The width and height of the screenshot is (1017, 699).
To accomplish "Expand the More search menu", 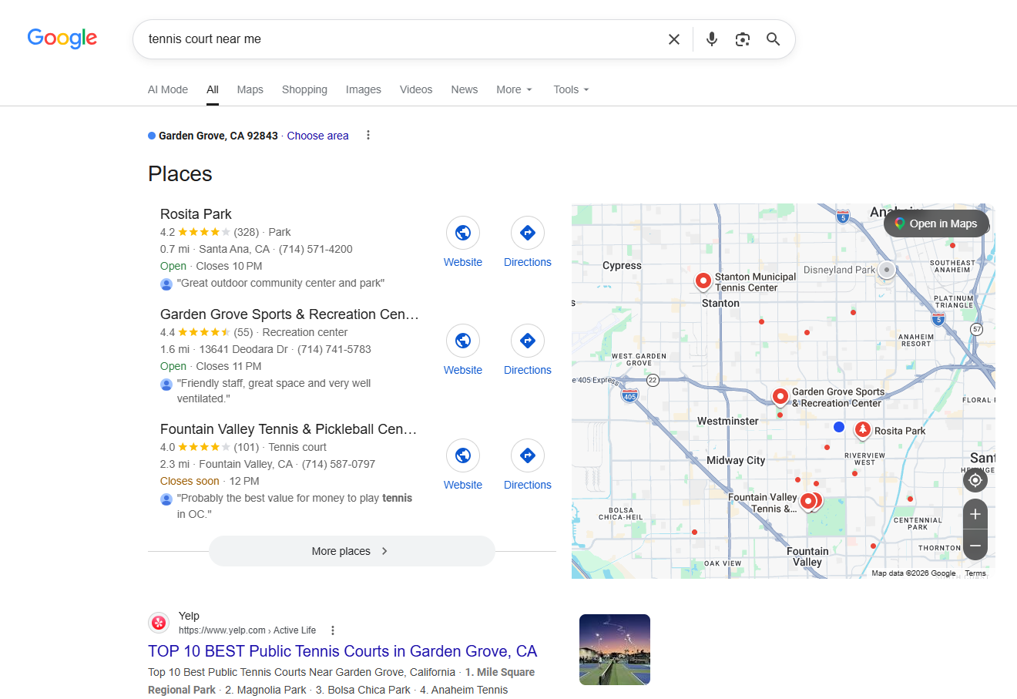I will 514,89.
